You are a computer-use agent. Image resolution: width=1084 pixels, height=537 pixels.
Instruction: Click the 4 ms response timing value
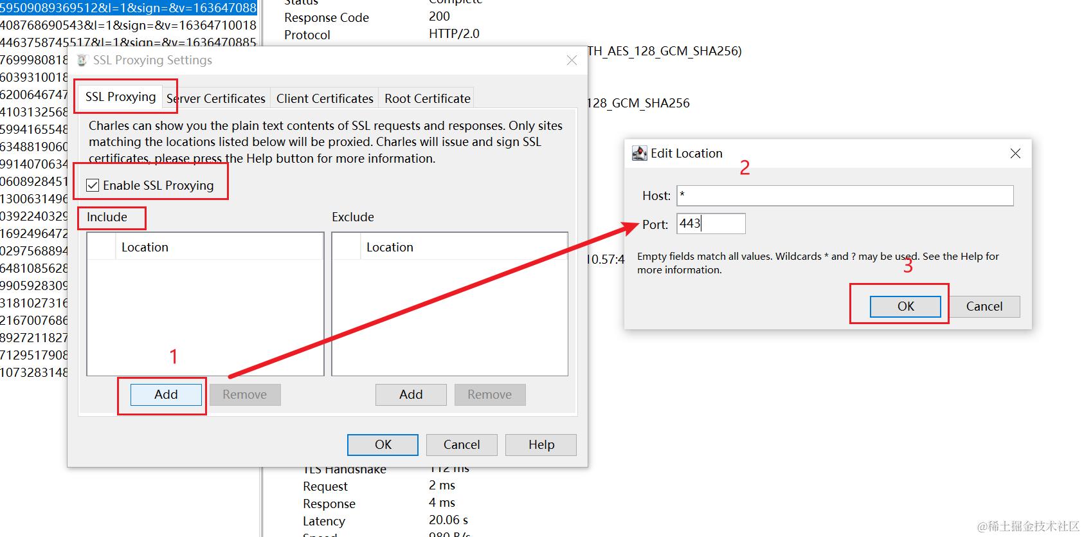442,502
